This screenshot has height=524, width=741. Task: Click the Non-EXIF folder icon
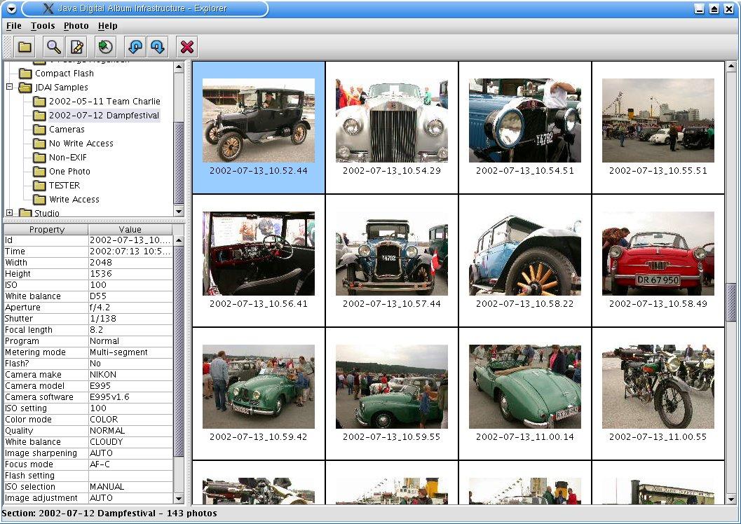tap(40, 158)
